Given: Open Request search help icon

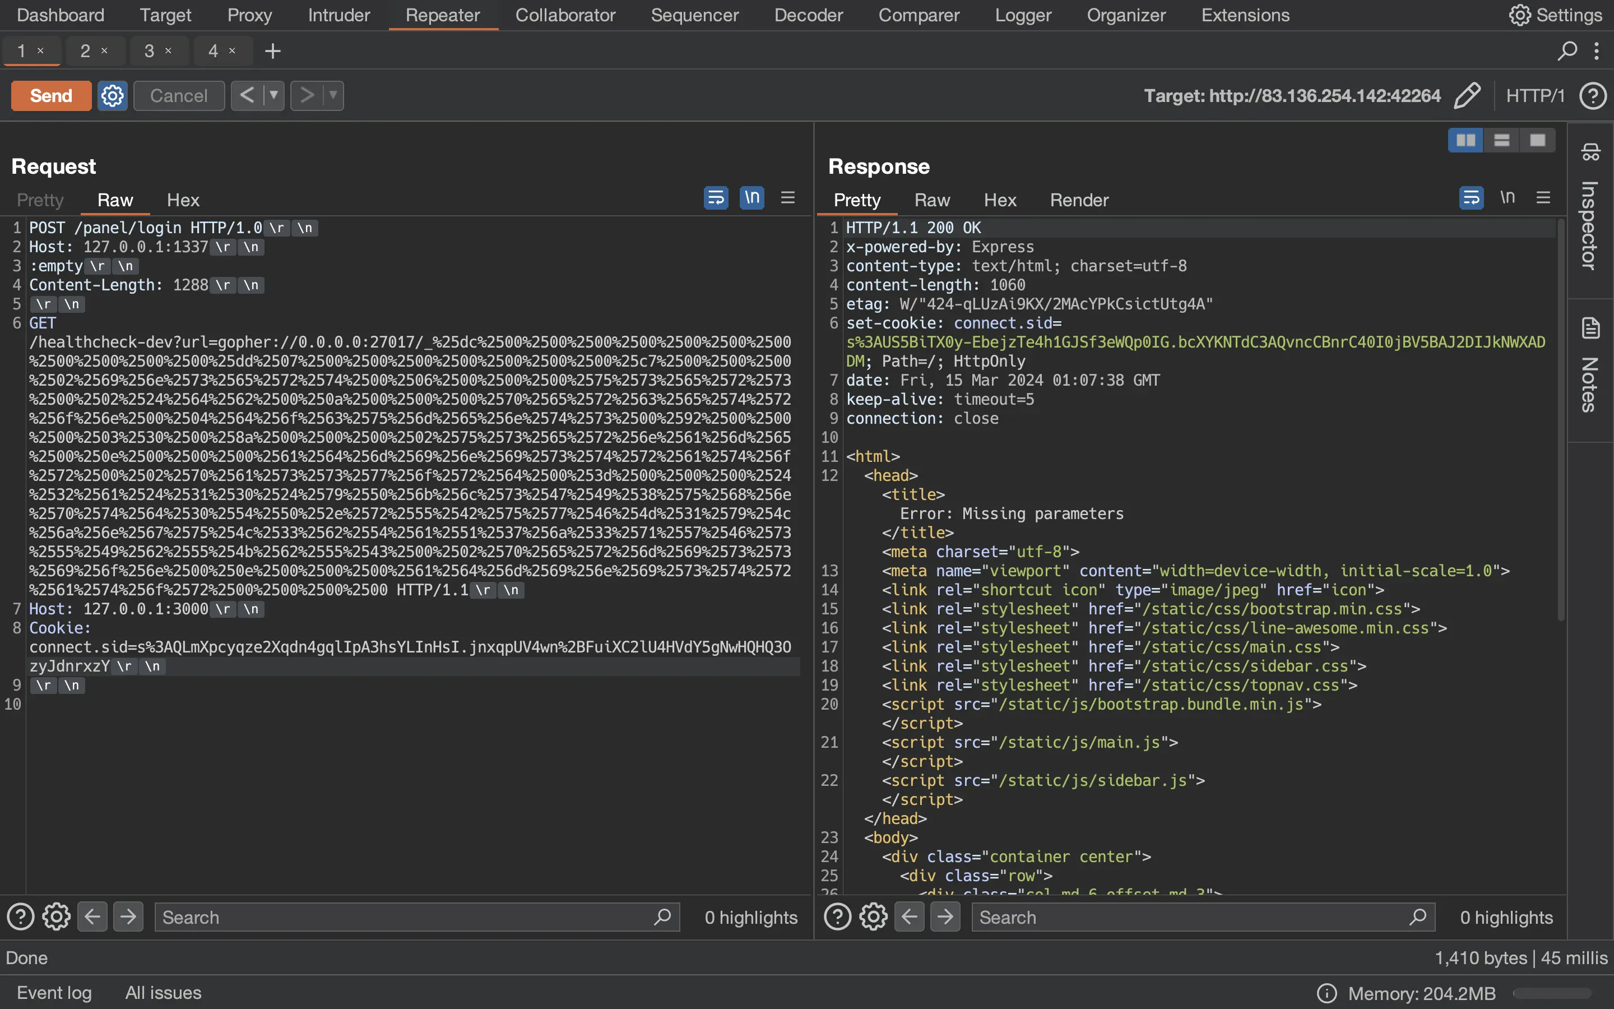Looking at the screenshot, I should [21, 917].
